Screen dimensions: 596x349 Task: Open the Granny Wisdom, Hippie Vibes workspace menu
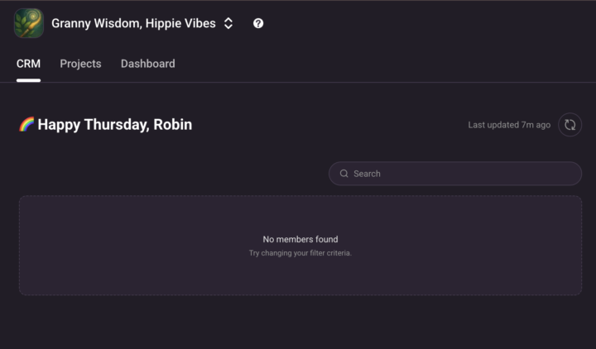pos(132,23)
